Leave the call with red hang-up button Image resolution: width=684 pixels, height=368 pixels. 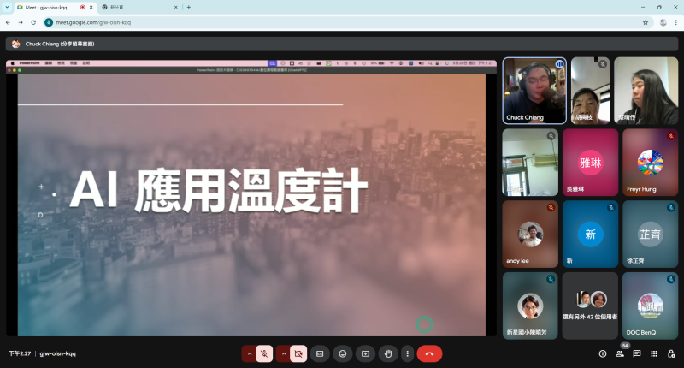click(x=429, y=353)
